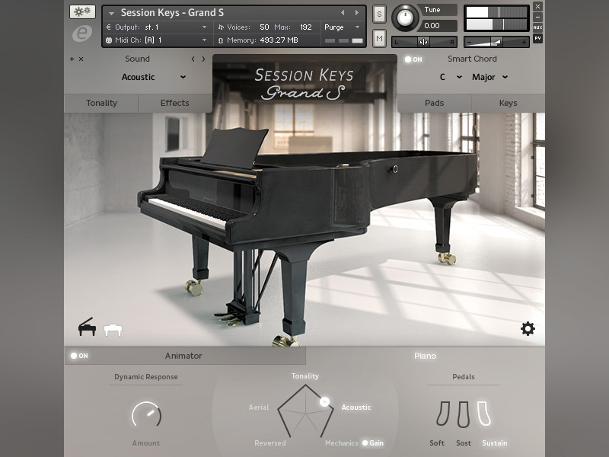The height and width of the screenshot is (457, 609).
Task: Switch to the Effects tab
Action: coord(176,103)
